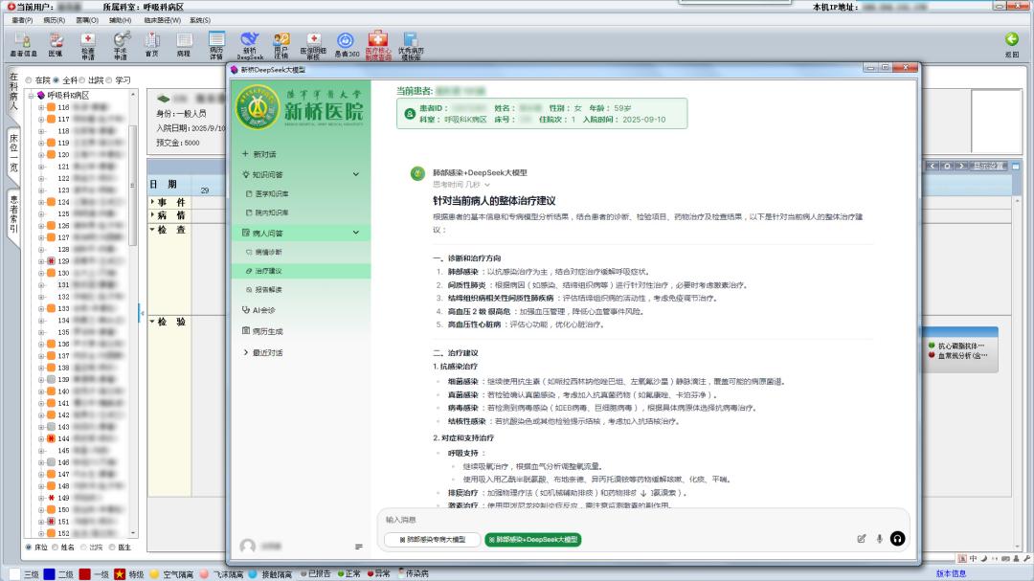Open the 患者信息 patient info toolbar icon
The width and height of the screenshot is (1034, 581).
[23, 45]
